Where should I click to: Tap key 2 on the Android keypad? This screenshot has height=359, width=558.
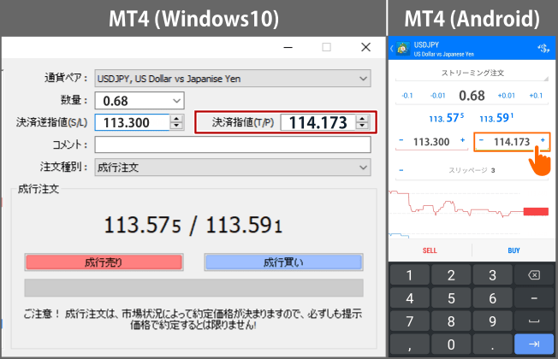click(x=451, y=275)
